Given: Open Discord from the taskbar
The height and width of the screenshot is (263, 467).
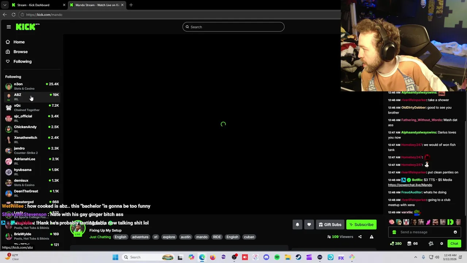Looking at the screenshot, I should pos(266,257).
